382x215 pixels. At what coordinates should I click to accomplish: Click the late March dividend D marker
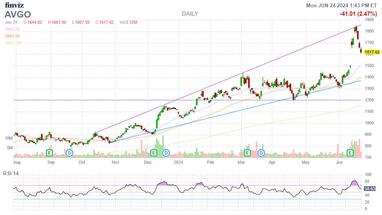[x=262, y=153]
